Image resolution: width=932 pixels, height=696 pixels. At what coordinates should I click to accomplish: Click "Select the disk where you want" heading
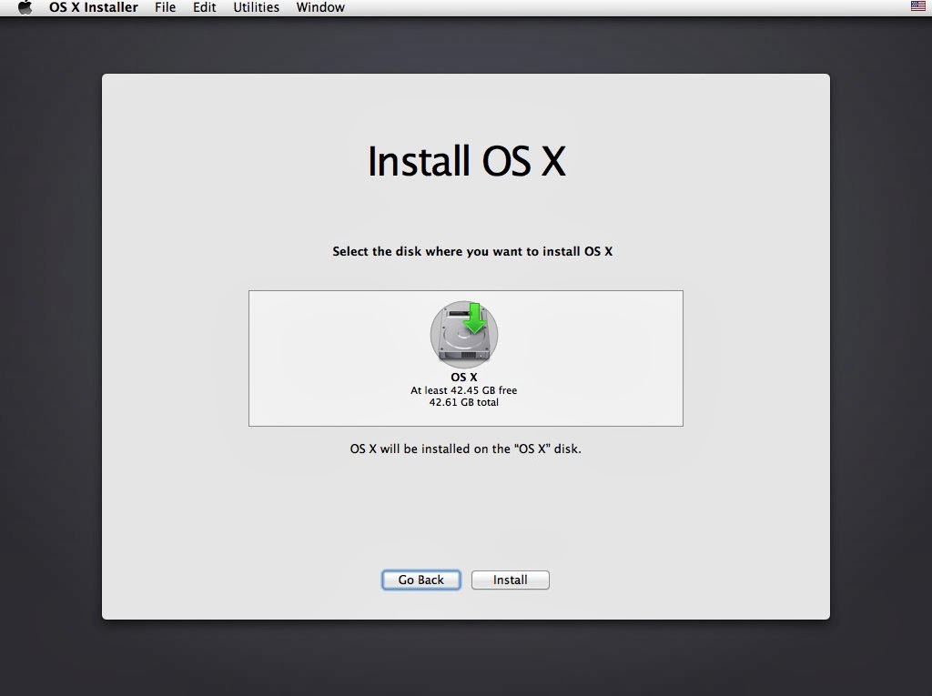(472, 251)
